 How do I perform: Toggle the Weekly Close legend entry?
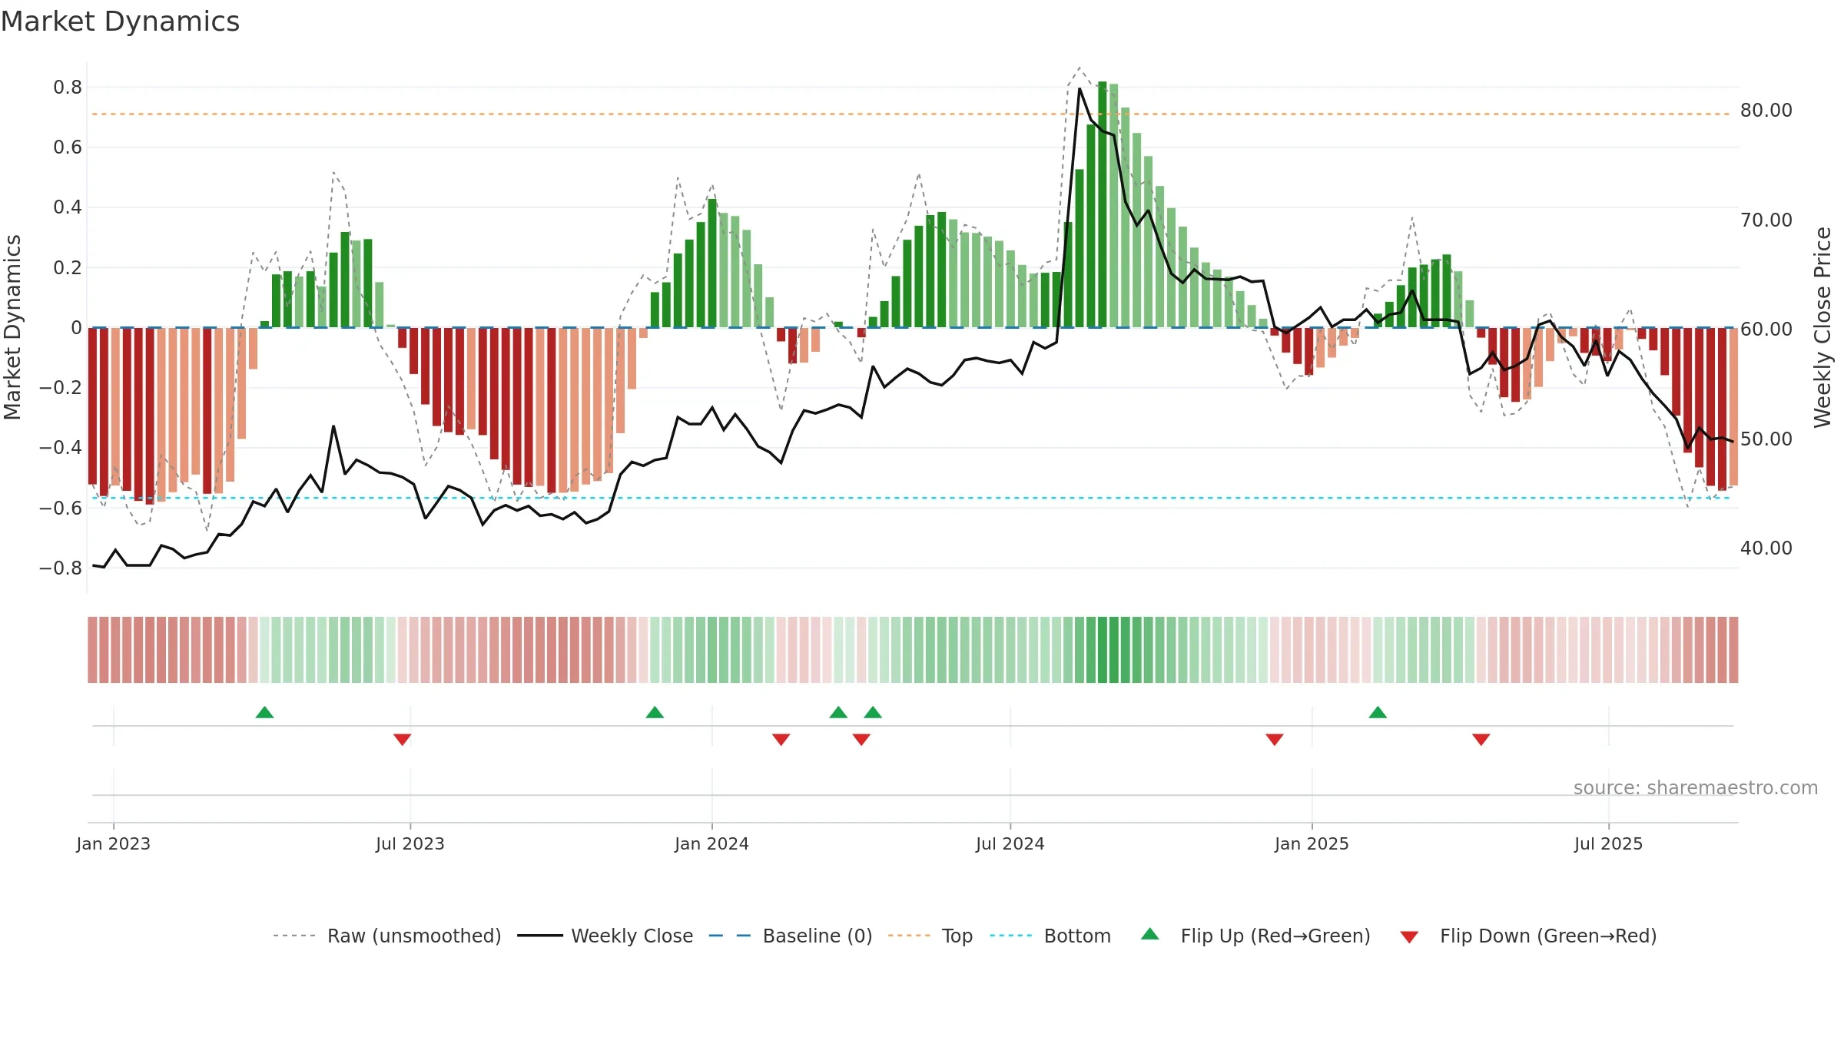tap(605, 936)
